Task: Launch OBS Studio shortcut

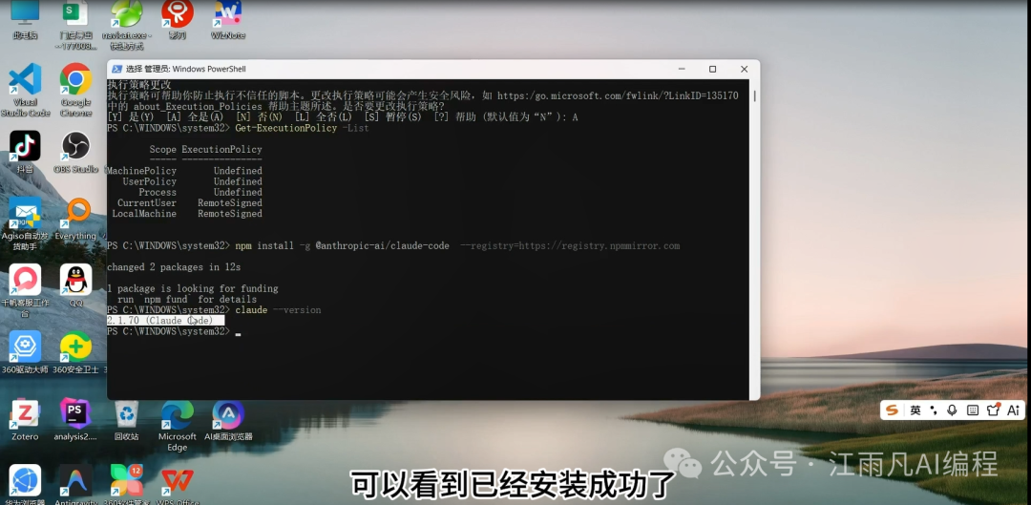Action: click(76, 152)
